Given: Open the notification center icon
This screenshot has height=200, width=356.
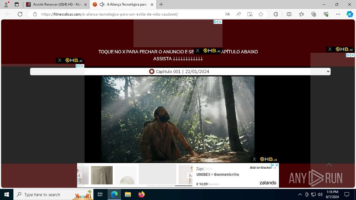Looking at the screenshot, I should [x=347, y=194].
